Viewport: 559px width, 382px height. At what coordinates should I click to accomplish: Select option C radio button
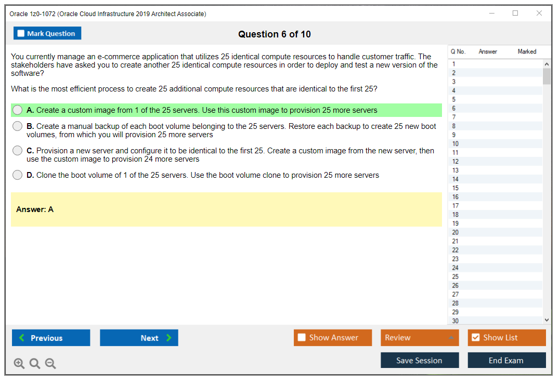tap(18, 151)
